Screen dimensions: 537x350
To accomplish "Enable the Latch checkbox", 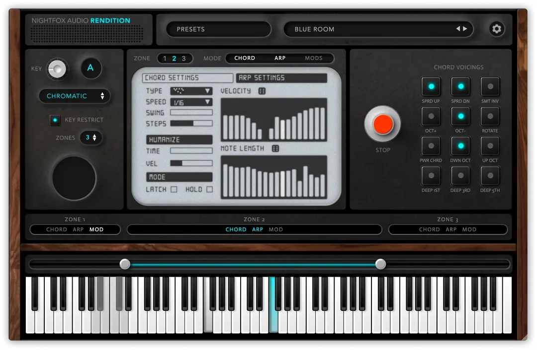I will point(174,189).
